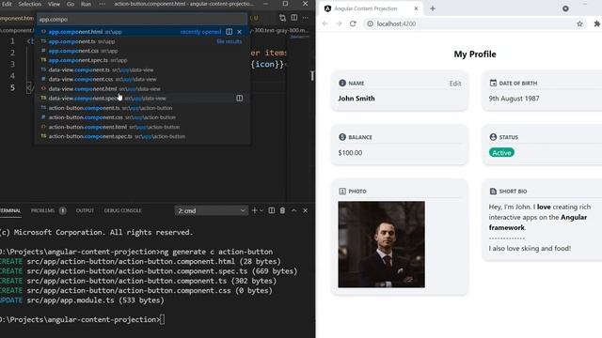Select app.component.spec.ts in the file list

click(142, 60)
